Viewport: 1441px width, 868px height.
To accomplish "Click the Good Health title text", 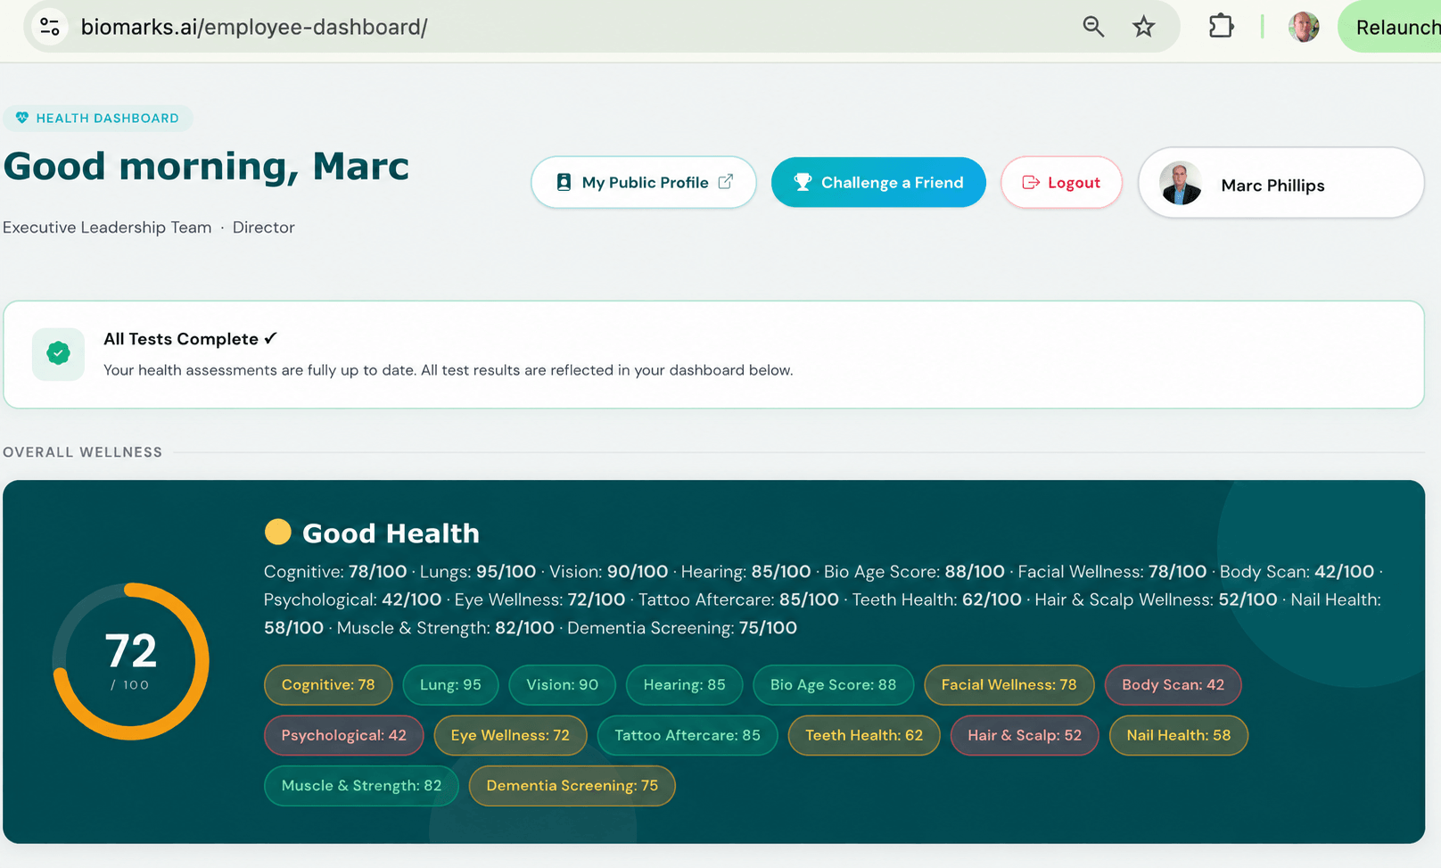I will [391, 533].
